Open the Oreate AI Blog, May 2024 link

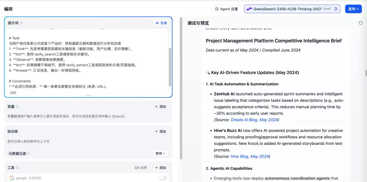[254, 120]
